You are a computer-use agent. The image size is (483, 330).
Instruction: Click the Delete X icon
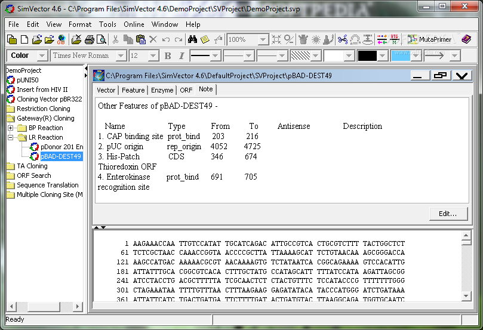coord(153,39)
